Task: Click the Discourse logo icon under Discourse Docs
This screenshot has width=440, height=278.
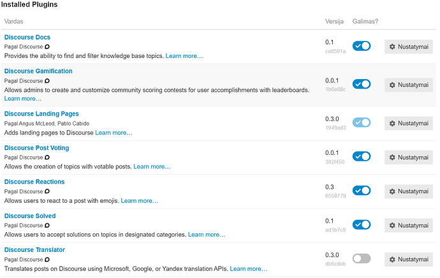Action: tap(47, 47)
